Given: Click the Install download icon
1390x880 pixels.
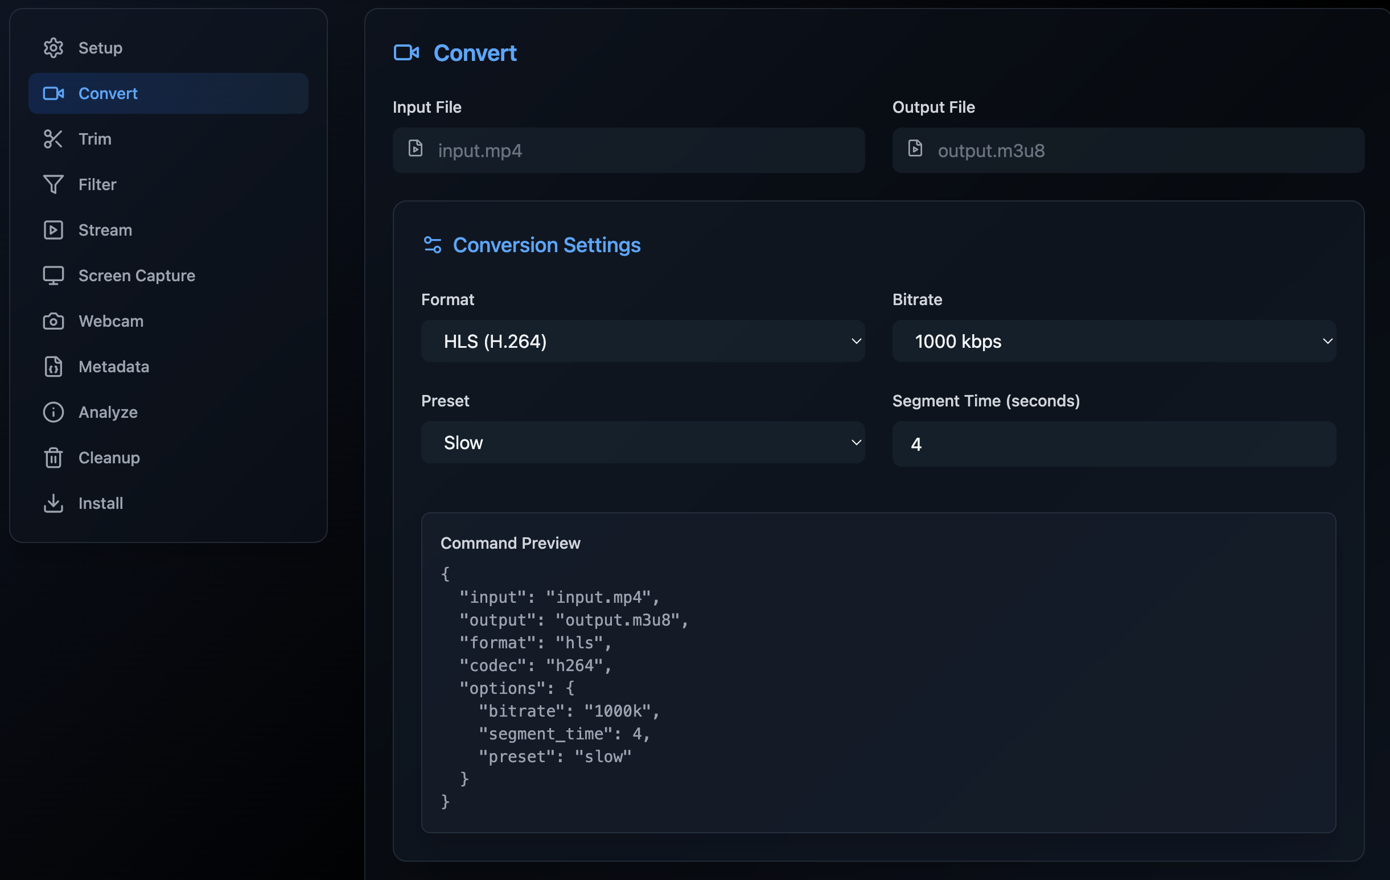Looking at the screenshot, I should click(53, 504).
